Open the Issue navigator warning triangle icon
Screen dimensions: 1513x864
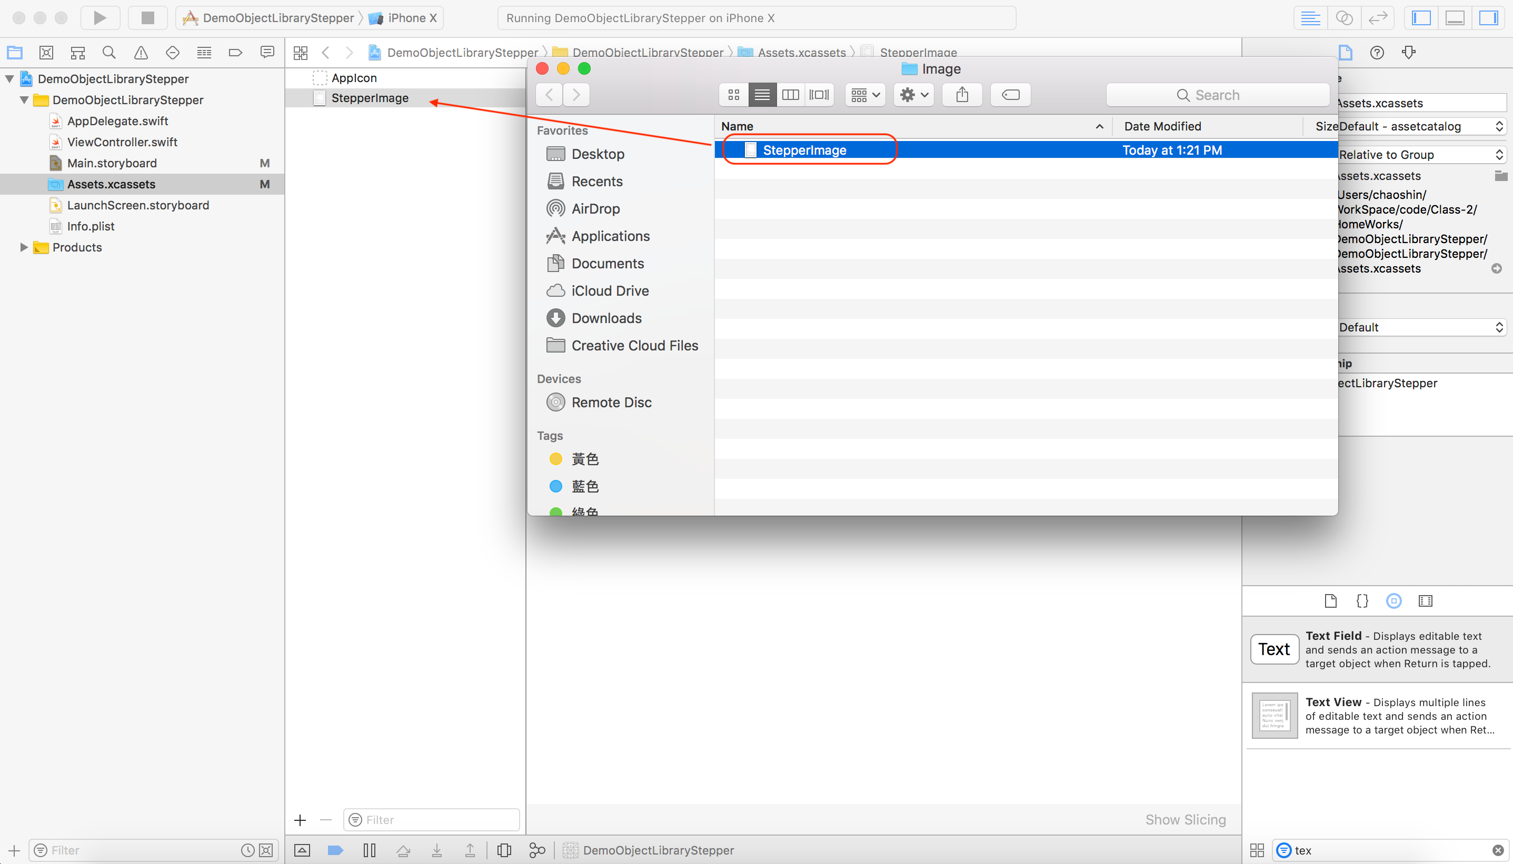click(141, 52)
